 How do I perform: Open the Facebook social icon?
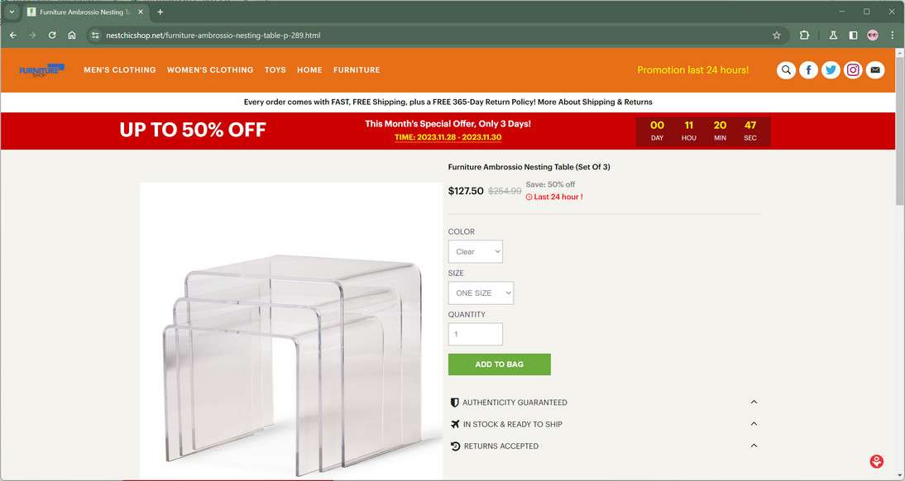(808, 69)
